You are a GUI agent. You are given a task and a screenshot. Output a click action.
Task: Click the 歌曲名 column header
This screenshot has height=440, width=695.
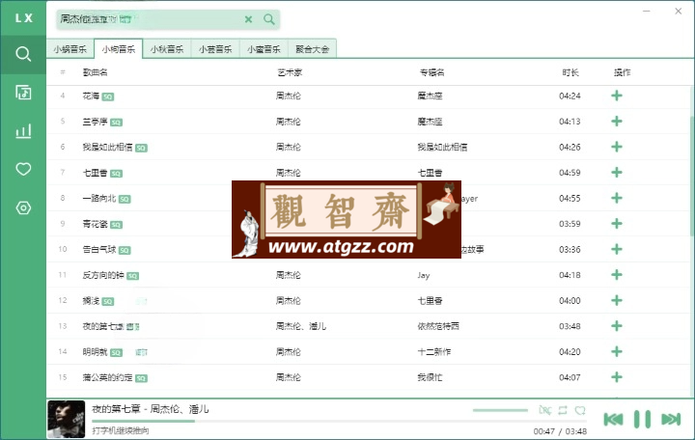tap(96, 72)
